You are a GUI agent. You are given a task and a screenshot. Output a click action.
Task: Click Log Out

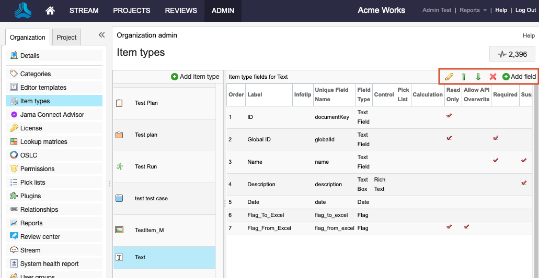point(525,10)
